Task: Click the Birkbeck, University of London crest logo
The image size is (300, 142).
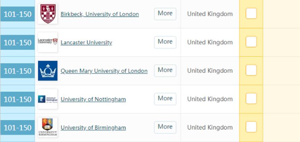Action: (48, 14)
